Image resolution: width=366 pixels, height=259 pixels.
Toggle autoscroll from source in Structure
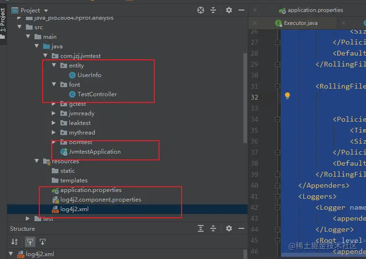43,242
